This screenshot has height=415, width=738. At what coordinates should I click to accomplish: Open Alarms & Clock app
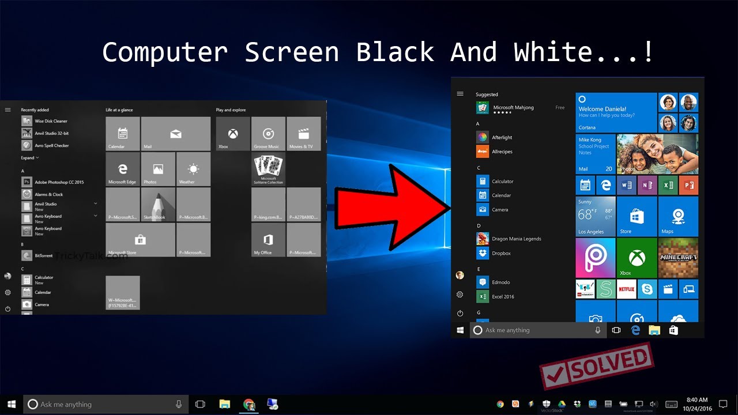click(43, 194)
